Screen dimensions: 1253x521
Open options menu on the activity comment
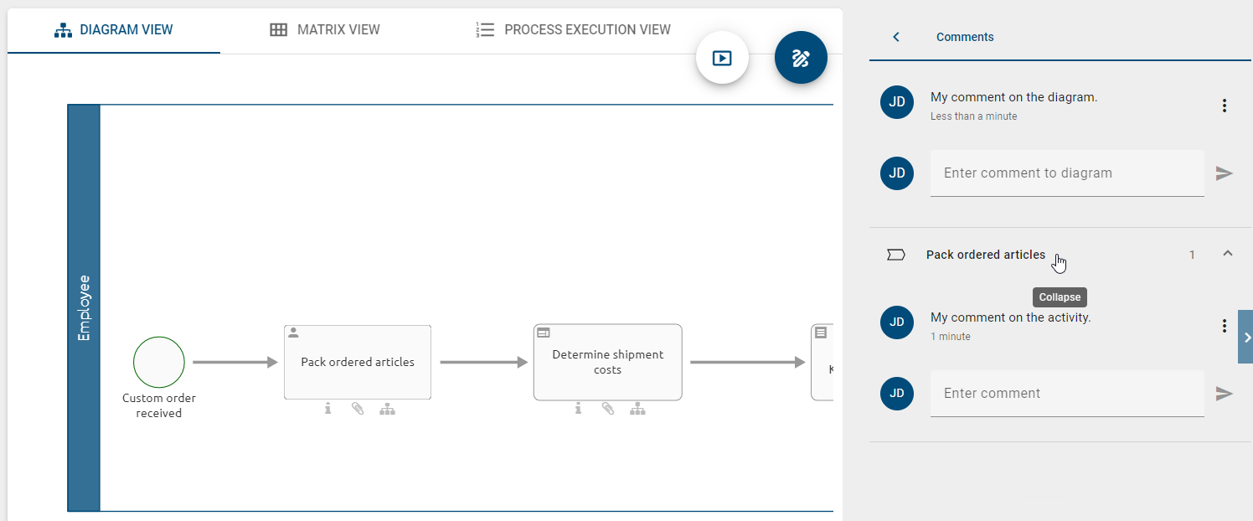(x=1224, y=325)
